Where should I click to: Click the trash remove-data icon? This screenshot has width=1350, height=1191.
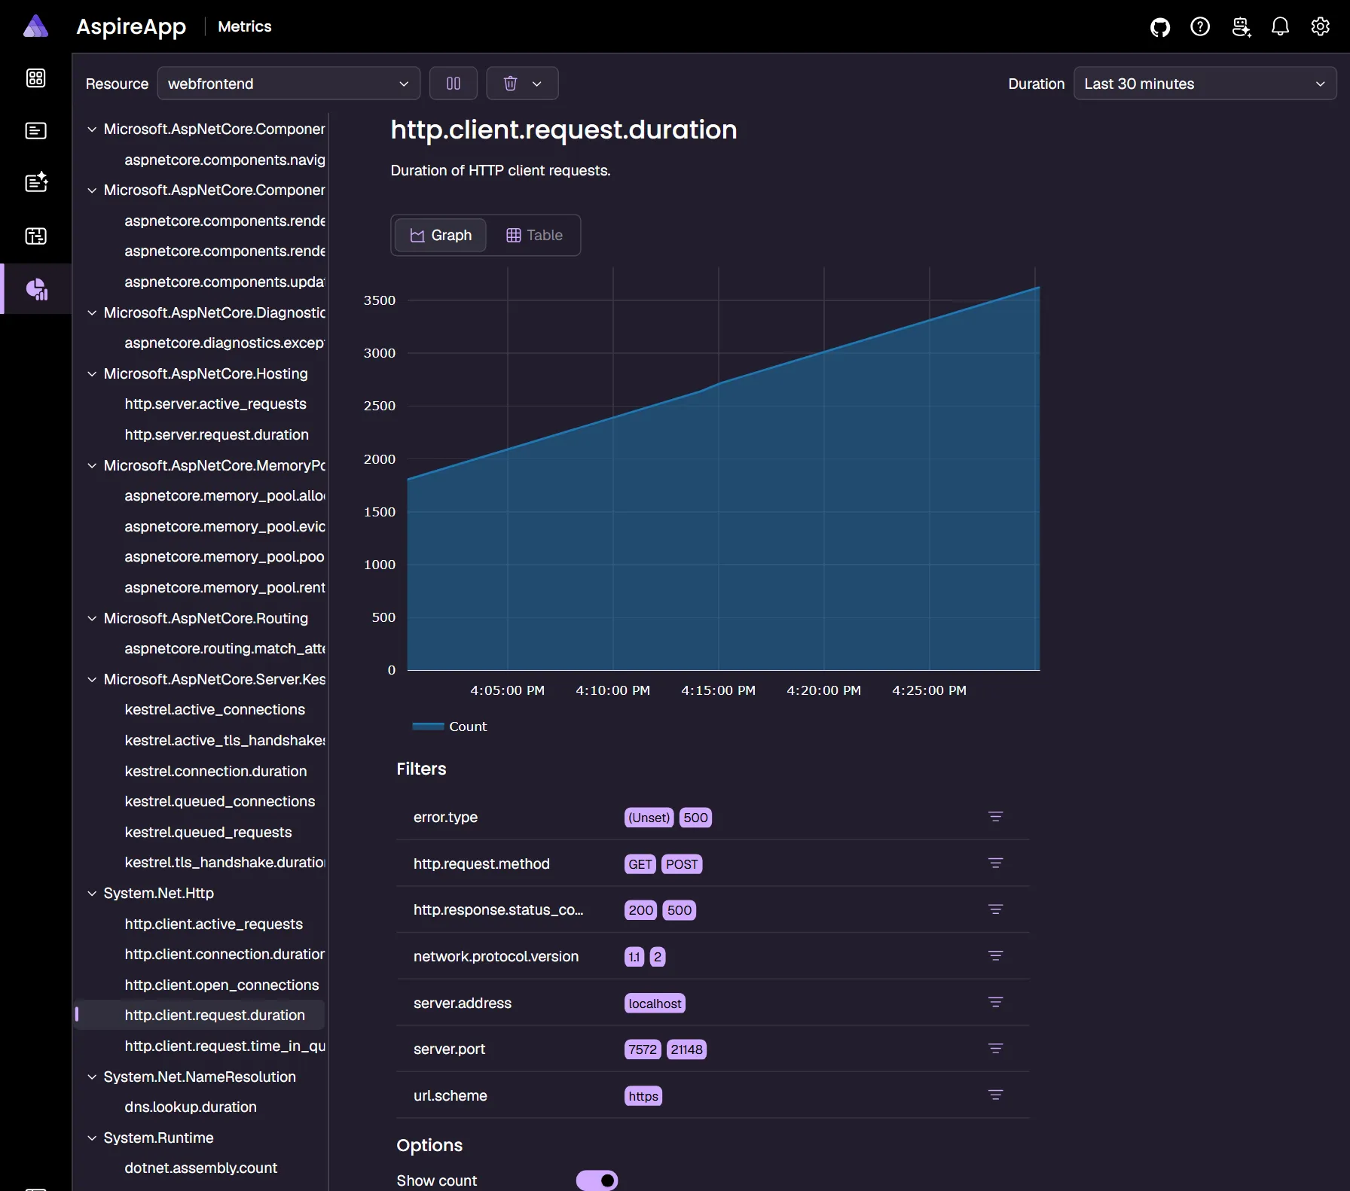(x=510, y=84)
